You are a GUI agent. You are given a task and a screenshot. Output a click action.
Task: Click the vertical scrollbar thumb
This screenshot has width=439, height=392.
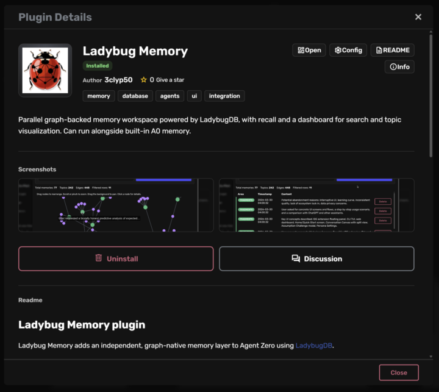(431, 95)
